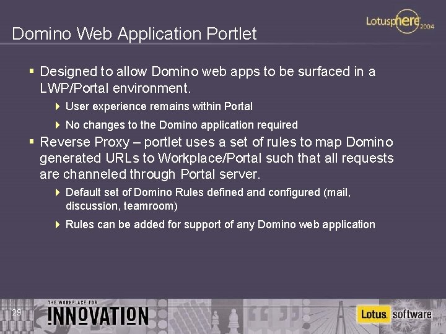The image size is (446, 334).
Task: Click the square bullet before 'Designed to allow'
Action: (32, 71)
